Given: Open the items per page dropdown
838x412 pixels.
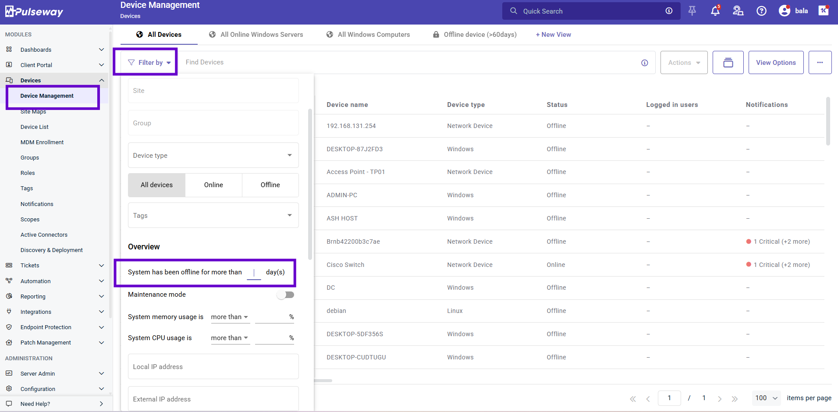Looking at the screenshot, I should pos(767,398).
